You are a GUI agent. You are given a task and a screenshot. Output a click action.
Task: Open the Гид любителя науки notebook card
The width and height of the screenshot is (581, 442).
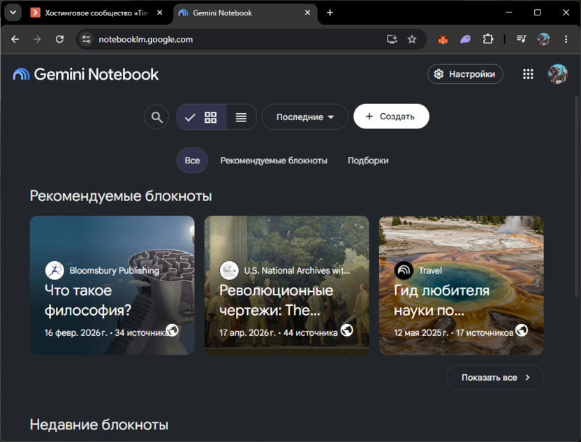tap(461, 286)
